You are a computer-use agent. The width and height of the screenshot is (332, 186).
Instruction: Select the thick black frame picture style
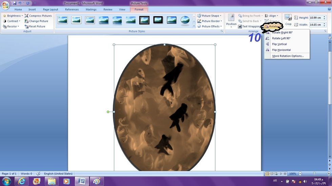(x=158, y=20)
